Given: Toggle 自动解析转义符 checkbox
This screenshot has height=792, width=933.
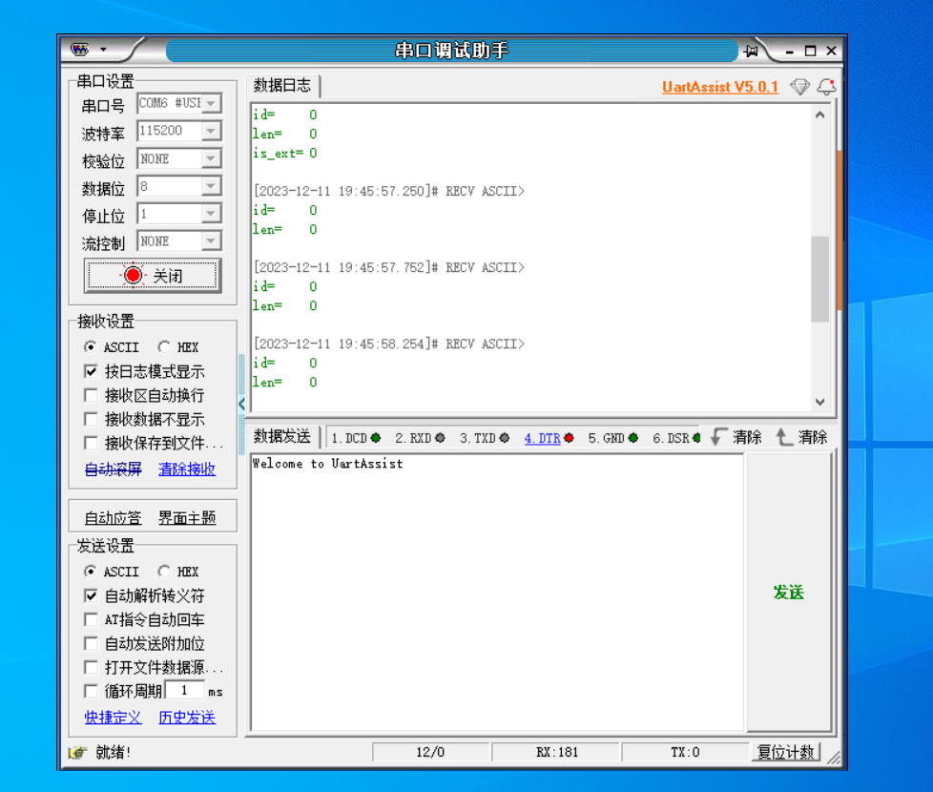Looking at the screenshot, I should (x=91, y=595).
